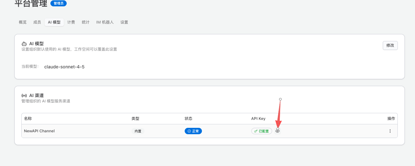Viewport: 415px width, 166px height.
Task: Click the 状态 column header
Action: (x=189, y=119)
